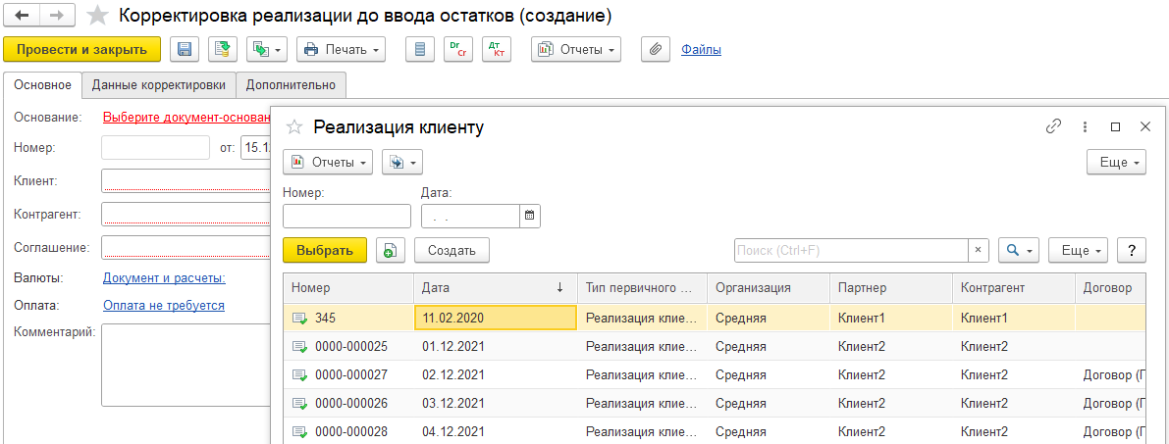1169x444 pixels.
Task: Open the Еще menu at window top right
Action: point(1116,162)
